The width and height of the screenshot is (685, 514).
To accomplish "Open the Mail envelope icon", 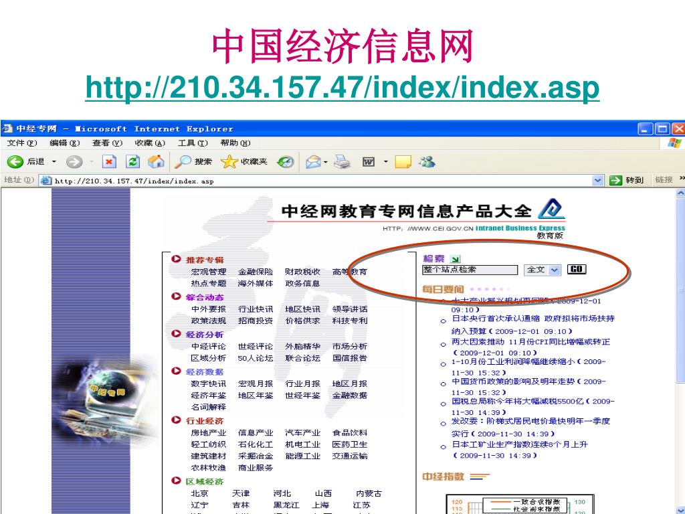I will click(x=313, y=162).
